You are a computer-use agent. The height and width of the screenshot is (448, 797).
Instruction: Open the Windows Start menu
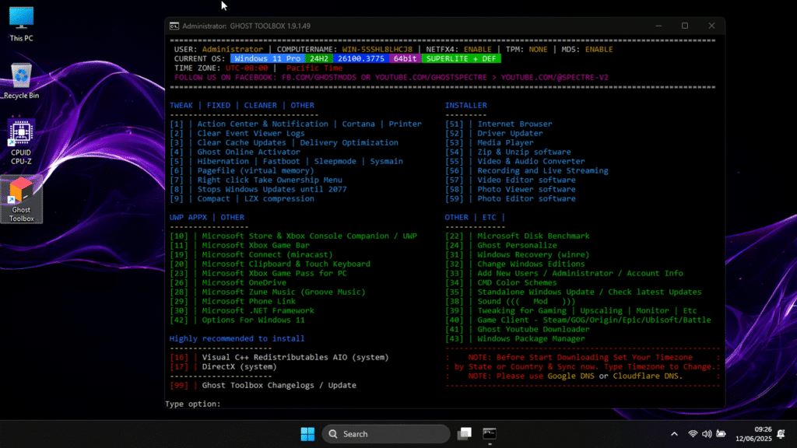point(307,434)
